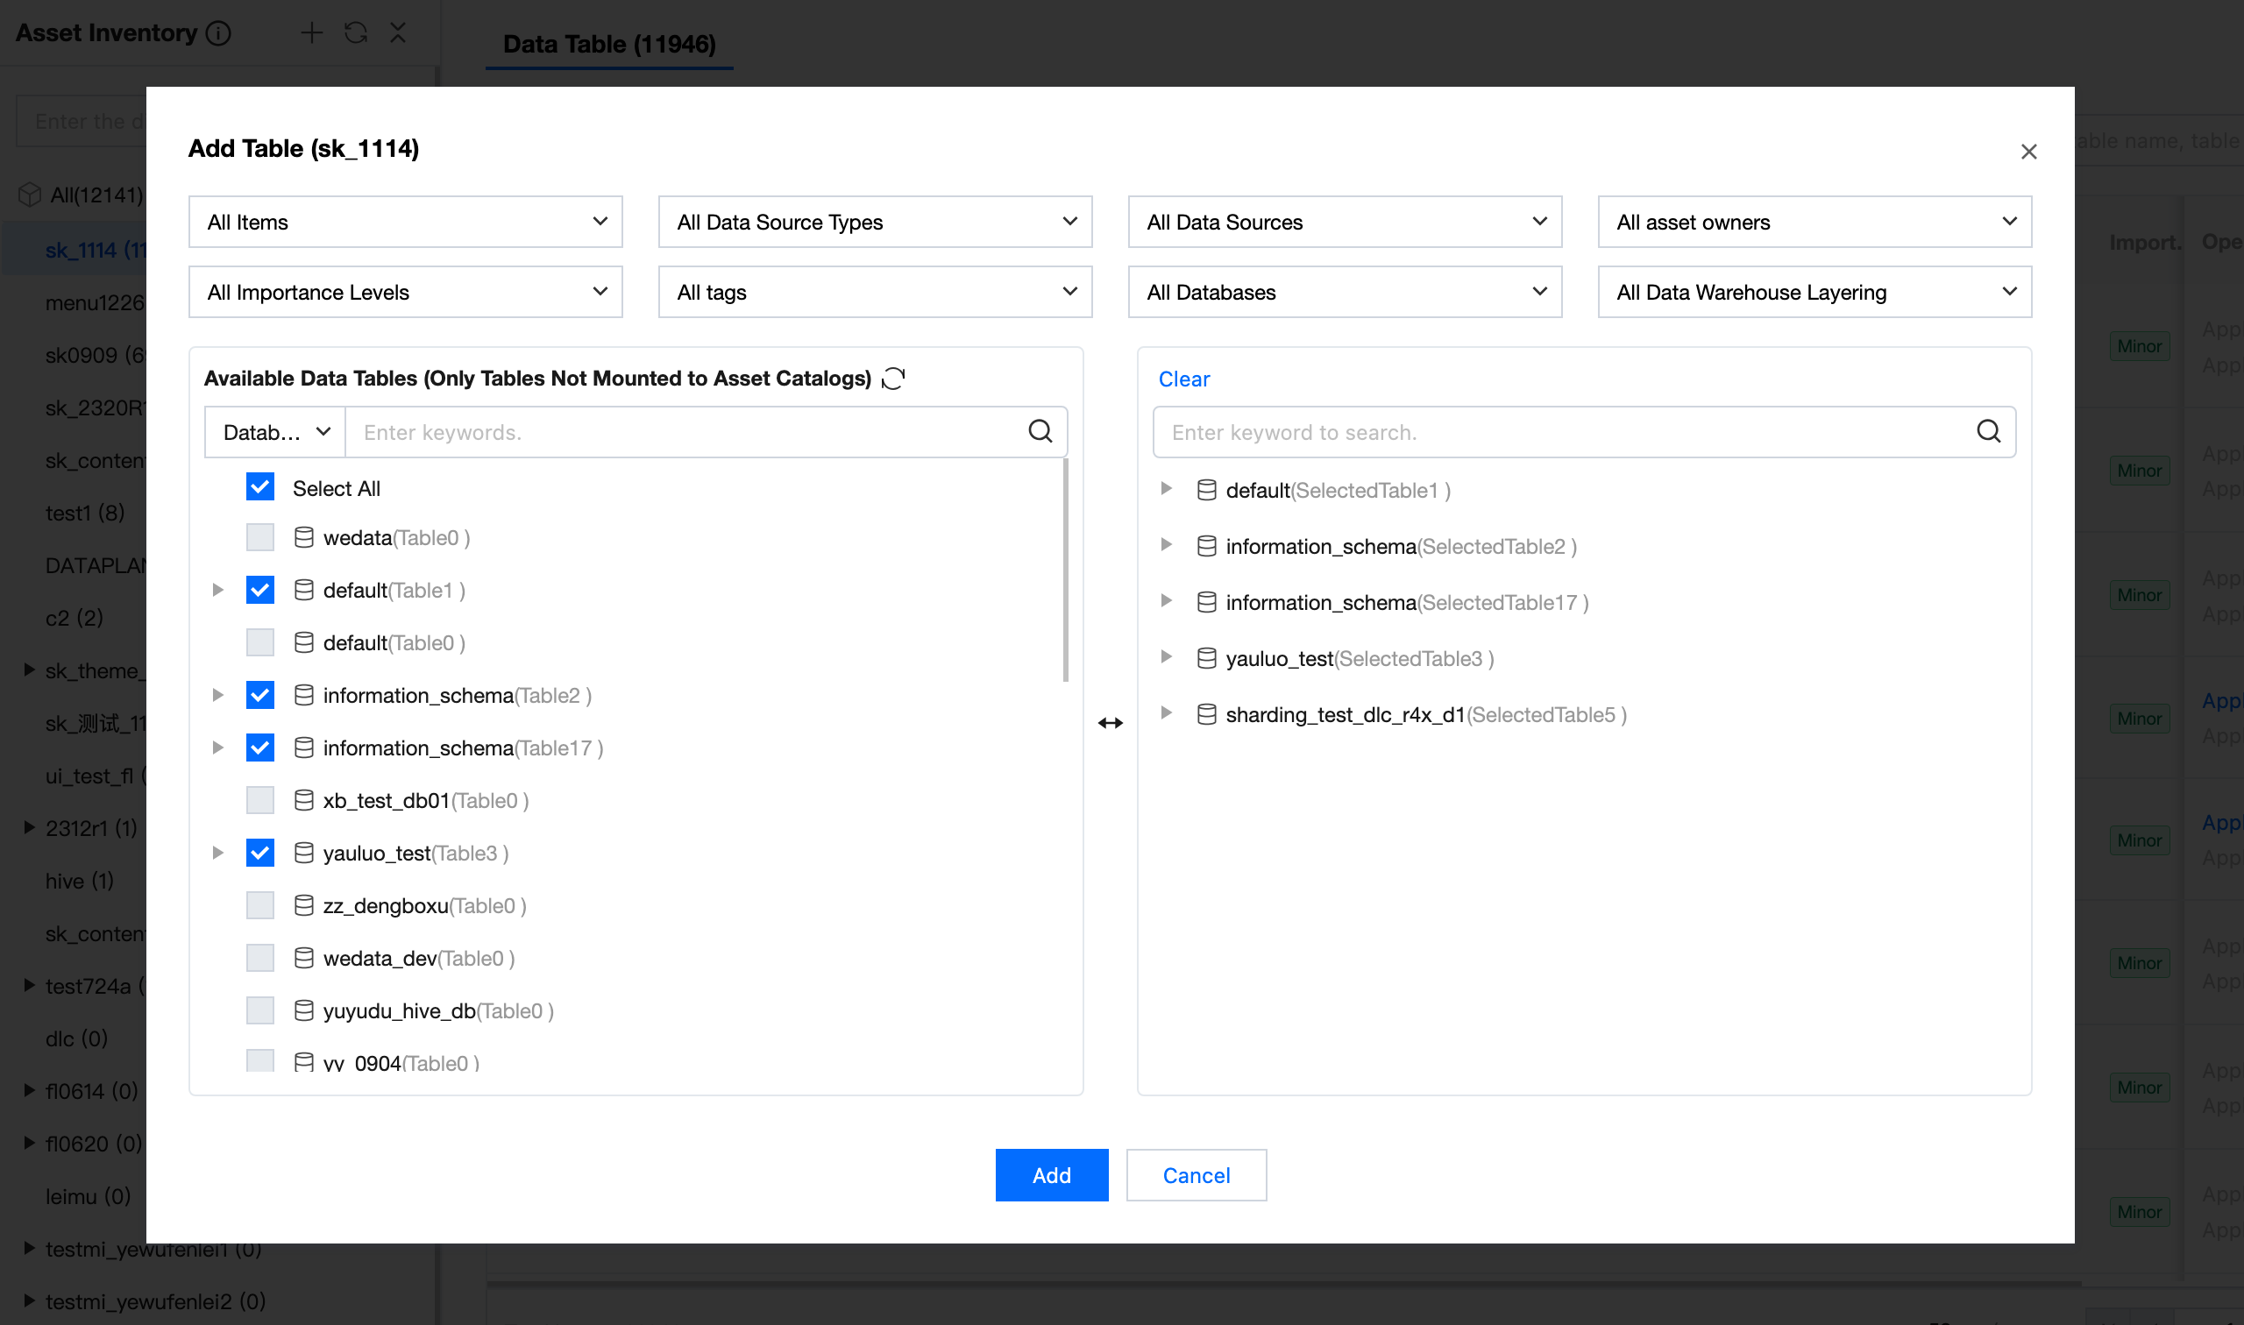2244x1325 pixels.
Task: Click database icon next to wedata entry
Action: click(x=303, y=537)
